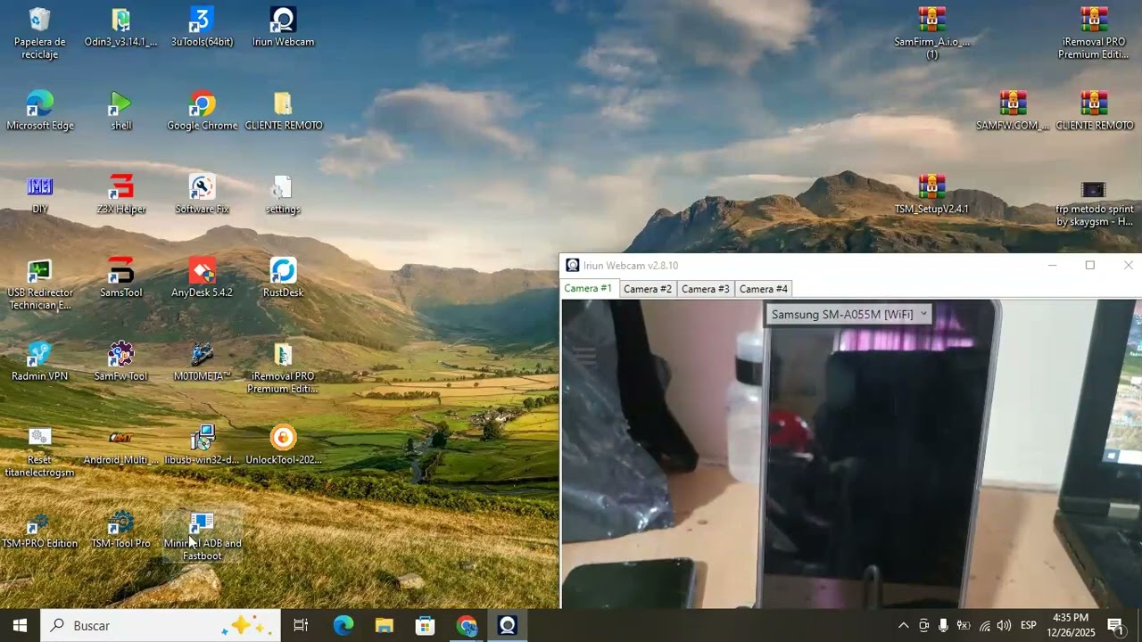Viewport: 1142px width, 642px height.
Task: Open the volume speaker tray icon
Action: [1005, 626]
